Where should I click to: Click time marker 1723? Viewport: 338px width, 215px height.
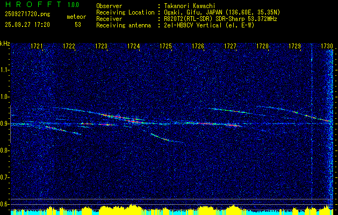pyautogui.click(x=102, y=46)
